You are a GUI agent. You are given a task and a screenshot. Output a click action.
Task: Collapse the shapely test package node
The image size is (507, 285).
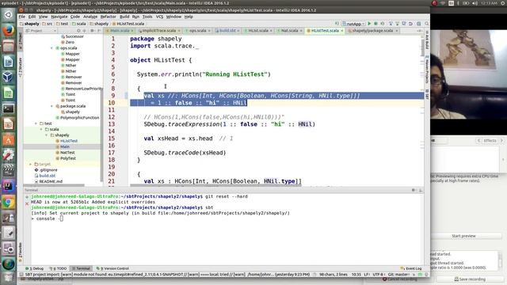click(46, 135)
